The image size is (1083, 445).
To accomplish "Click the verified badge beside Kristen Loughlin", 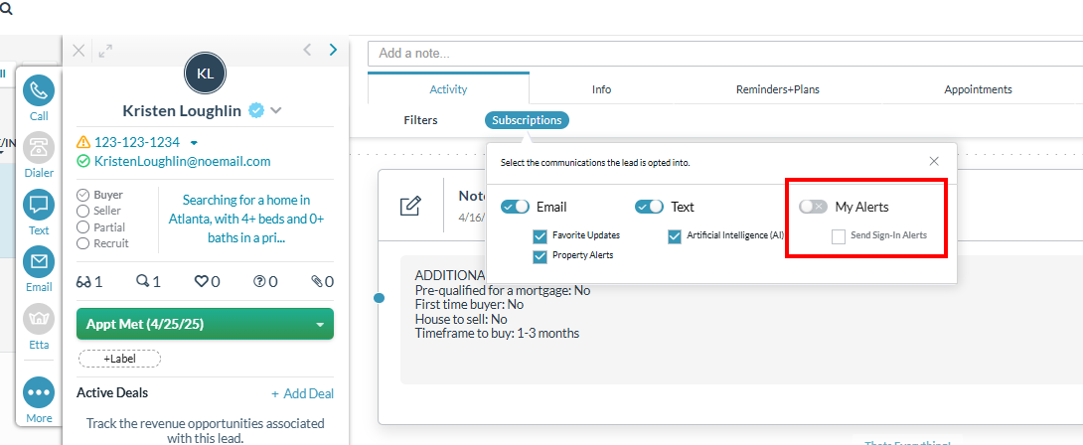I will click(x=256, y=110).
